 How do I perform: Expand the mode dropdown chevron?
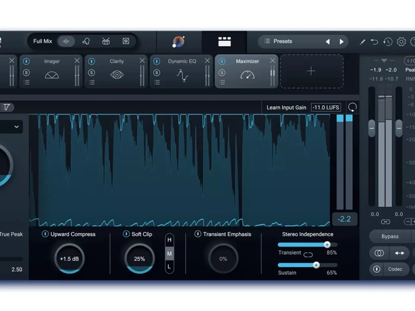point(16,127)
